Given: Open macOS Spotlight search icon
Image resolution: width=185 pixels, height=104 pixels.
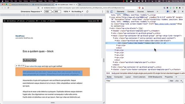Looking at the screenshot, I should [x=166, y=1].
